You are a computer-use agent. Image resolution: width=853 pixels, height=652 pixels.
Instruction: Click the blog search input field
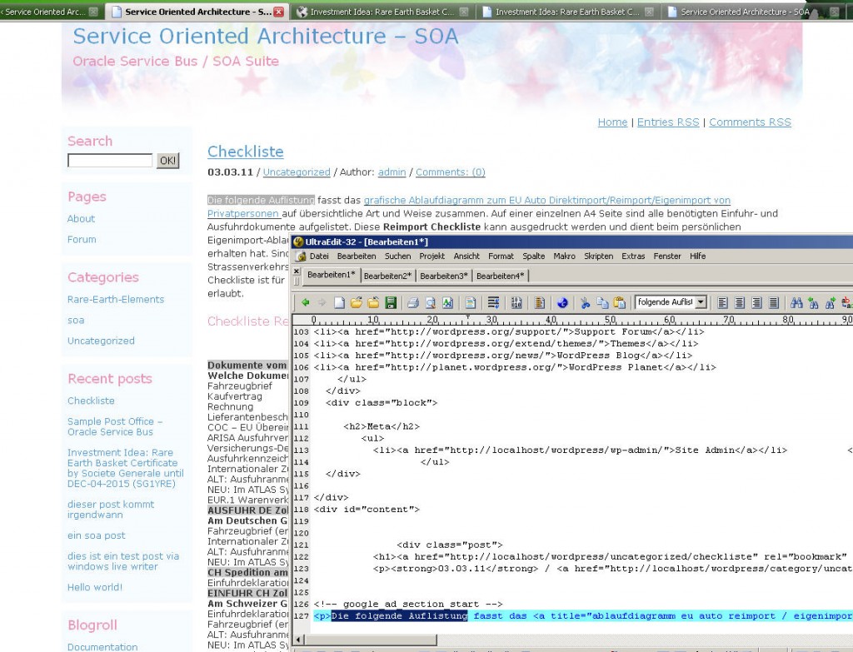(x=110, y=161)
